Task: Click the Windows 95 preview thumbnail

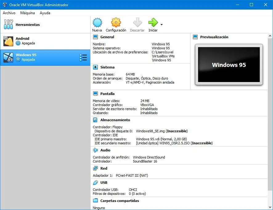Action: pos(229,65)
